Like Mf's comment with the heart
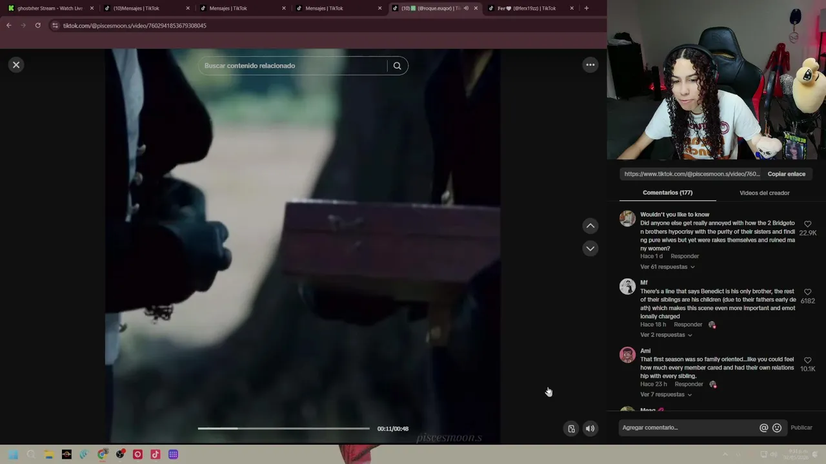 (x=808, y=292)
